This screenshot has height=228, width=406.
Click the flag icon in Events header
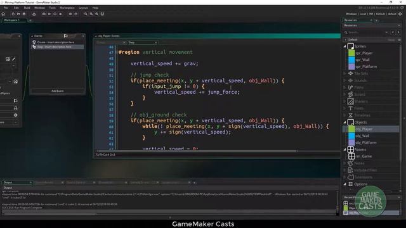(x=66, y=36)
